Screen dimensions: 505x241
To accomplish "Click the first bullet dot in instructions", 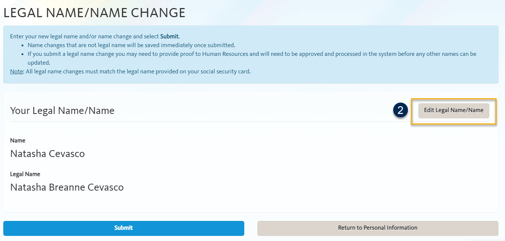I will pyautogui.click(x=23, y=45).
